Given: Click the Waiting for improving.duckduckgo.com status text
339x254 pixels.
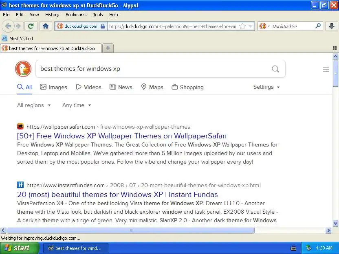Looking at the screenshot, I should pos(41,238).
